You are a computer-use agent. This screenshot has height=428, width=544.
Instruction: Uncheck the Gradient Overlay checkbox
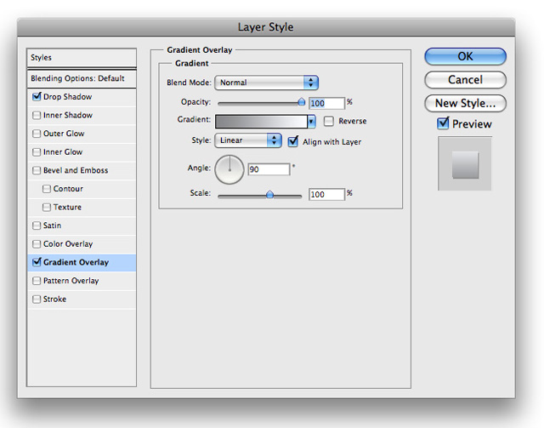tap(37, 262)
